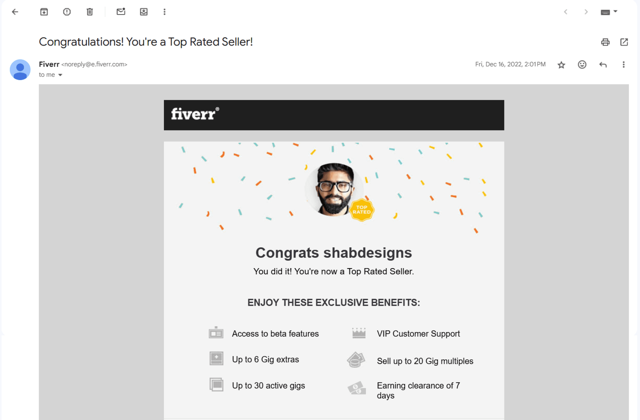Print the email
Screen dimensions: 640x420
click(605, 42)
